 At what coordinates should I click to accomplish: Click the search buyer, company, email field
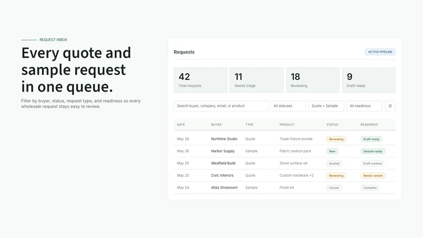pos(220,106)
